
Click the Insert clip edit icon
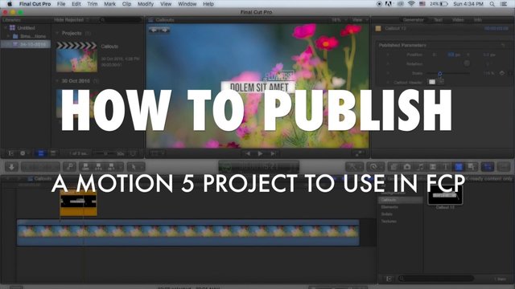[x=98, y=167]
